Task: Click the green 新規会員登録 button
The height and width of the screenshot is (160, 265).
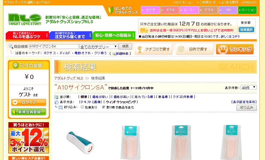Action: (x=29, y=112)
